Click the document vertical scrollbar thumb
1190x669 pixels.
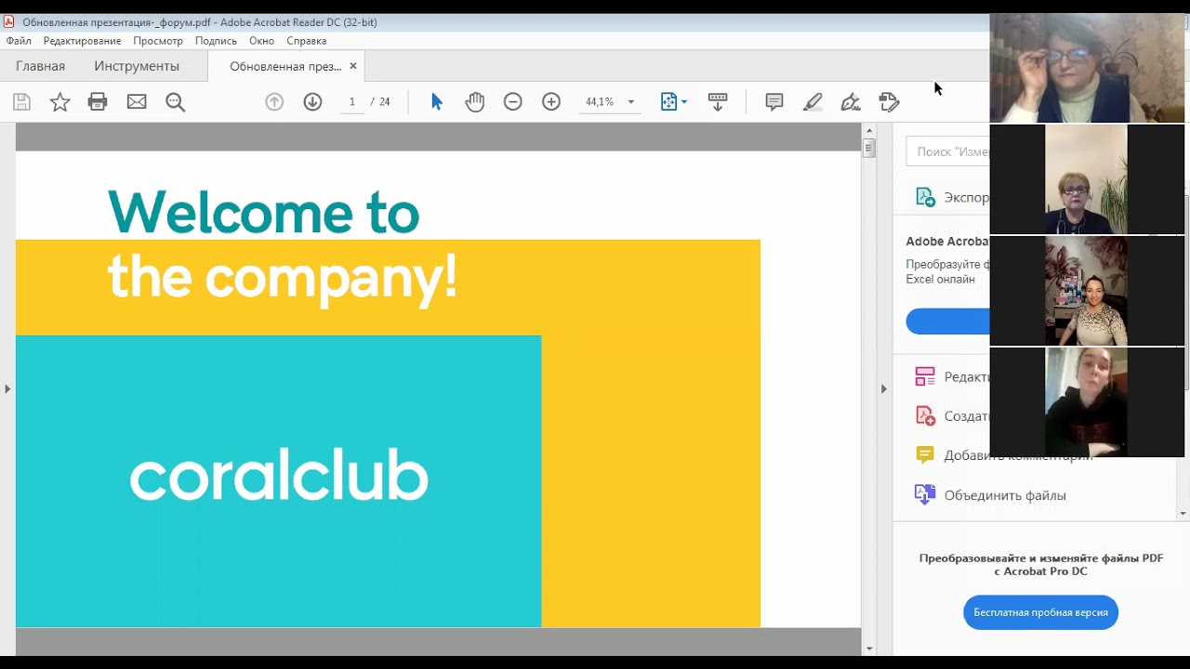(869, 147)
